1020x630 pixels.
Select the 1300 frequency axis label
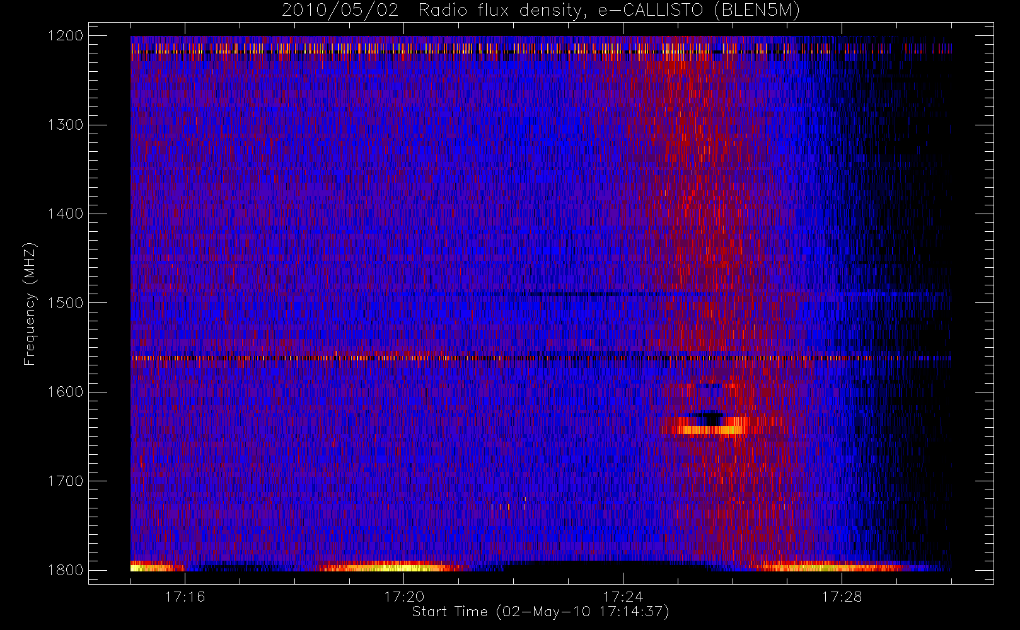coord(66,125)
